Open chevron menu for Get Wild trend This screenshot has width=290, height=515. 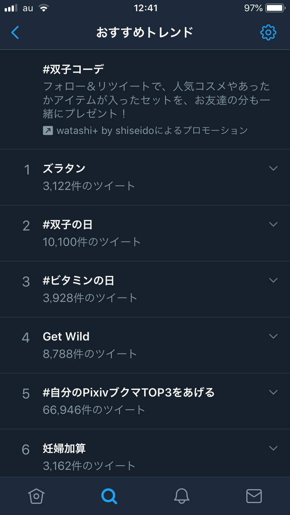pyautogui.click(x=273, y=336)
